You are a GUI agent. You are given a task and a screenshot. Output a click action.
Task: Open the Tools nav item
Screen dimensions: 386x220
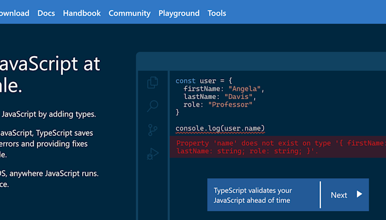pos(217,13)
